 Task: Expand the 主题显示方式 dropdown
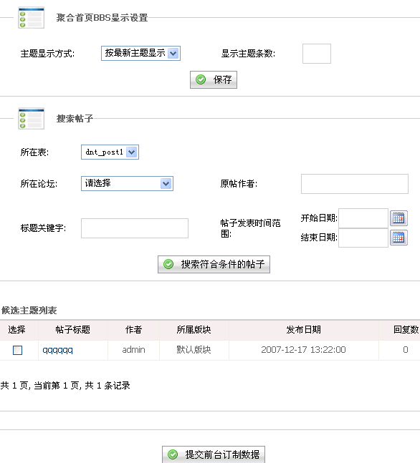pyautogui.click(x=140, y=54)
